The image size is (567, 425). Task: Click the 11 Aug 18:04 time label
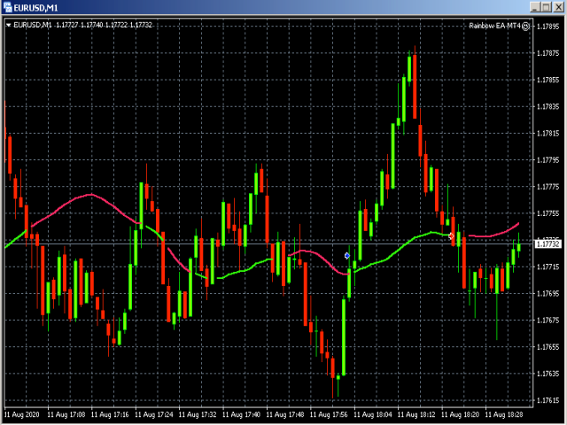click(x=372, y=414)
